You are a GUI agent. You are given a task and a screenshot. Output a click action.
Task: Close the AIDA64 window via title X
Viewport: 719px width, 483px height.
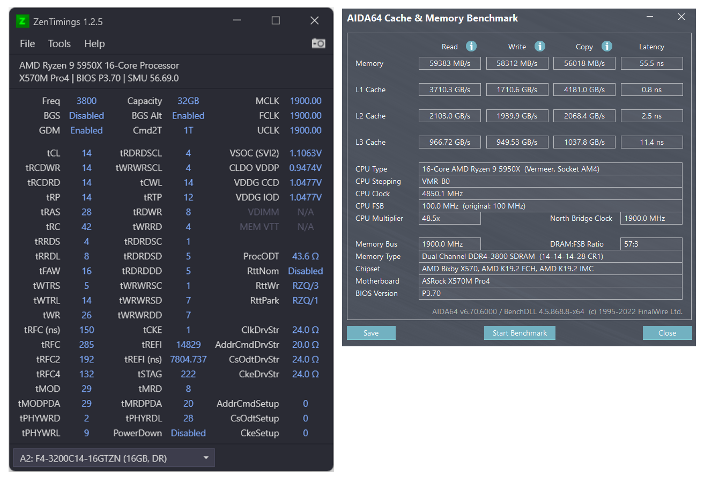point(681,17)
